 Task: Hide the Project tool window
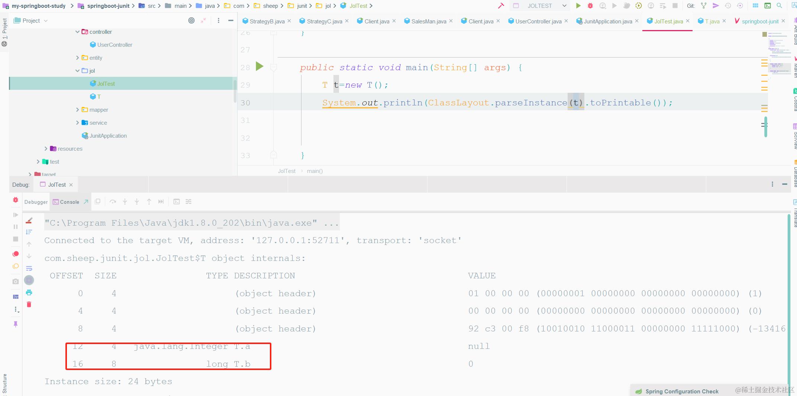click(230, 20)
